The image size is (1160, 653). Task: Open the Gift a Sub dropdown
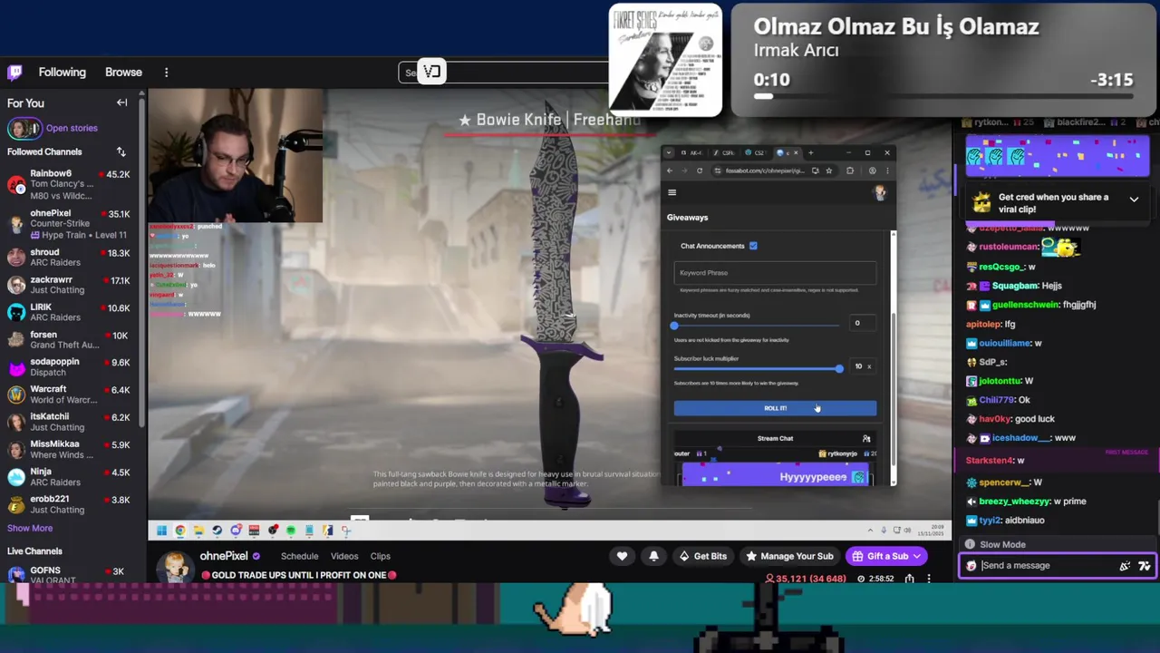click(886, 556)
